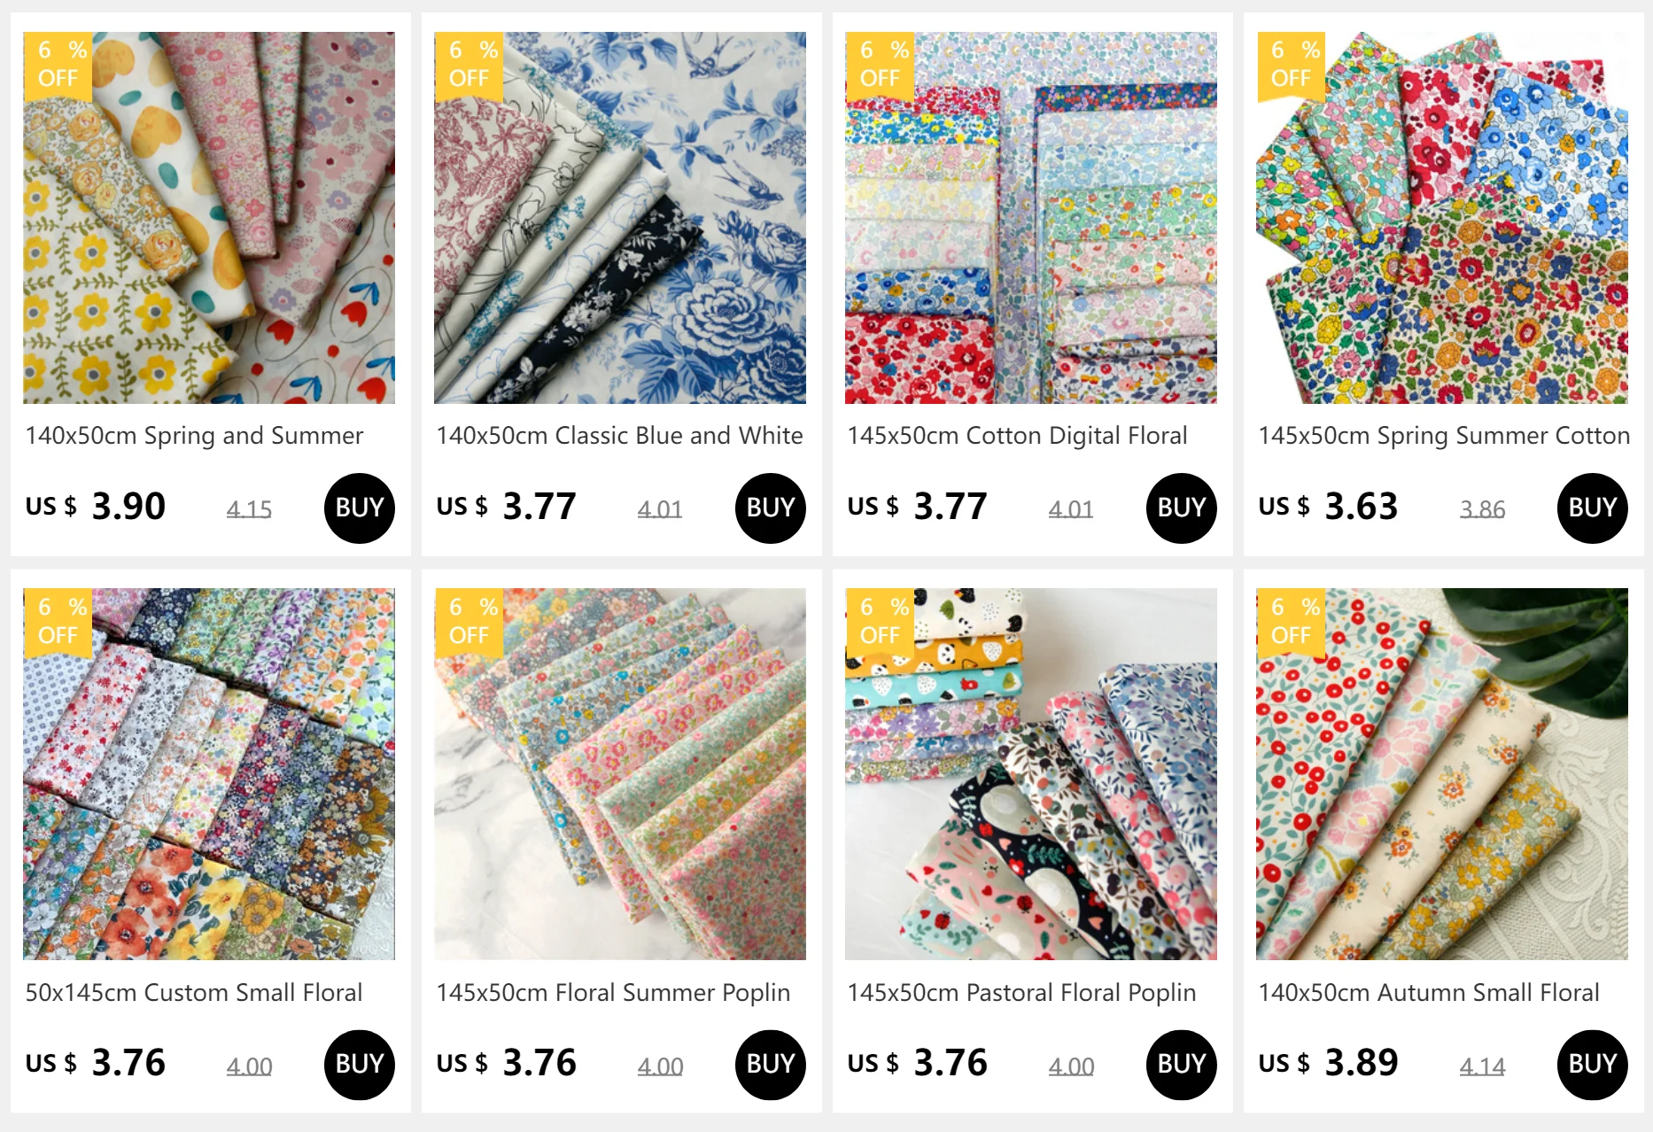Open the Floral Summer Poplin product image
The height and width of the screenshot is (1132, 1653).
click(620, 774)
